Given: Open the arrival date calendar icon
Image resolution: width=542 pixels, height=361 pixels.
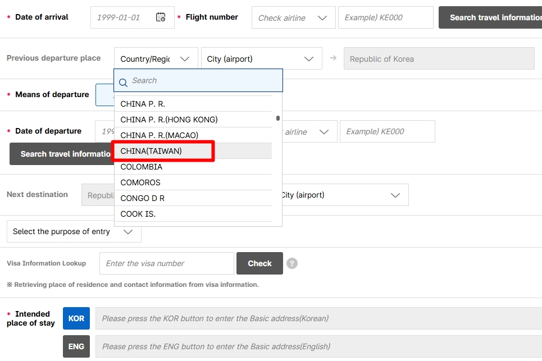Looking at the screenshot, I should click(x=161, y=17).
